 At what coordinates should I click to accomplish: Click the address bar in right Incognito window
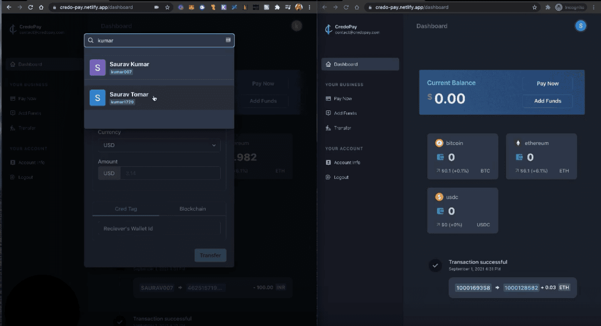[x=452, y=7]
